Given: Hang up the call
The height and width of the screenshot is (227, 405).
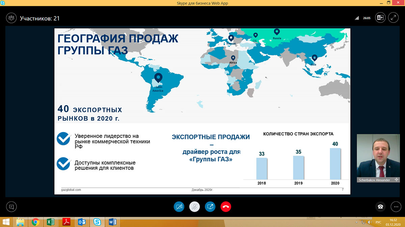Looking at the screenshot, I should coord(225,207).
